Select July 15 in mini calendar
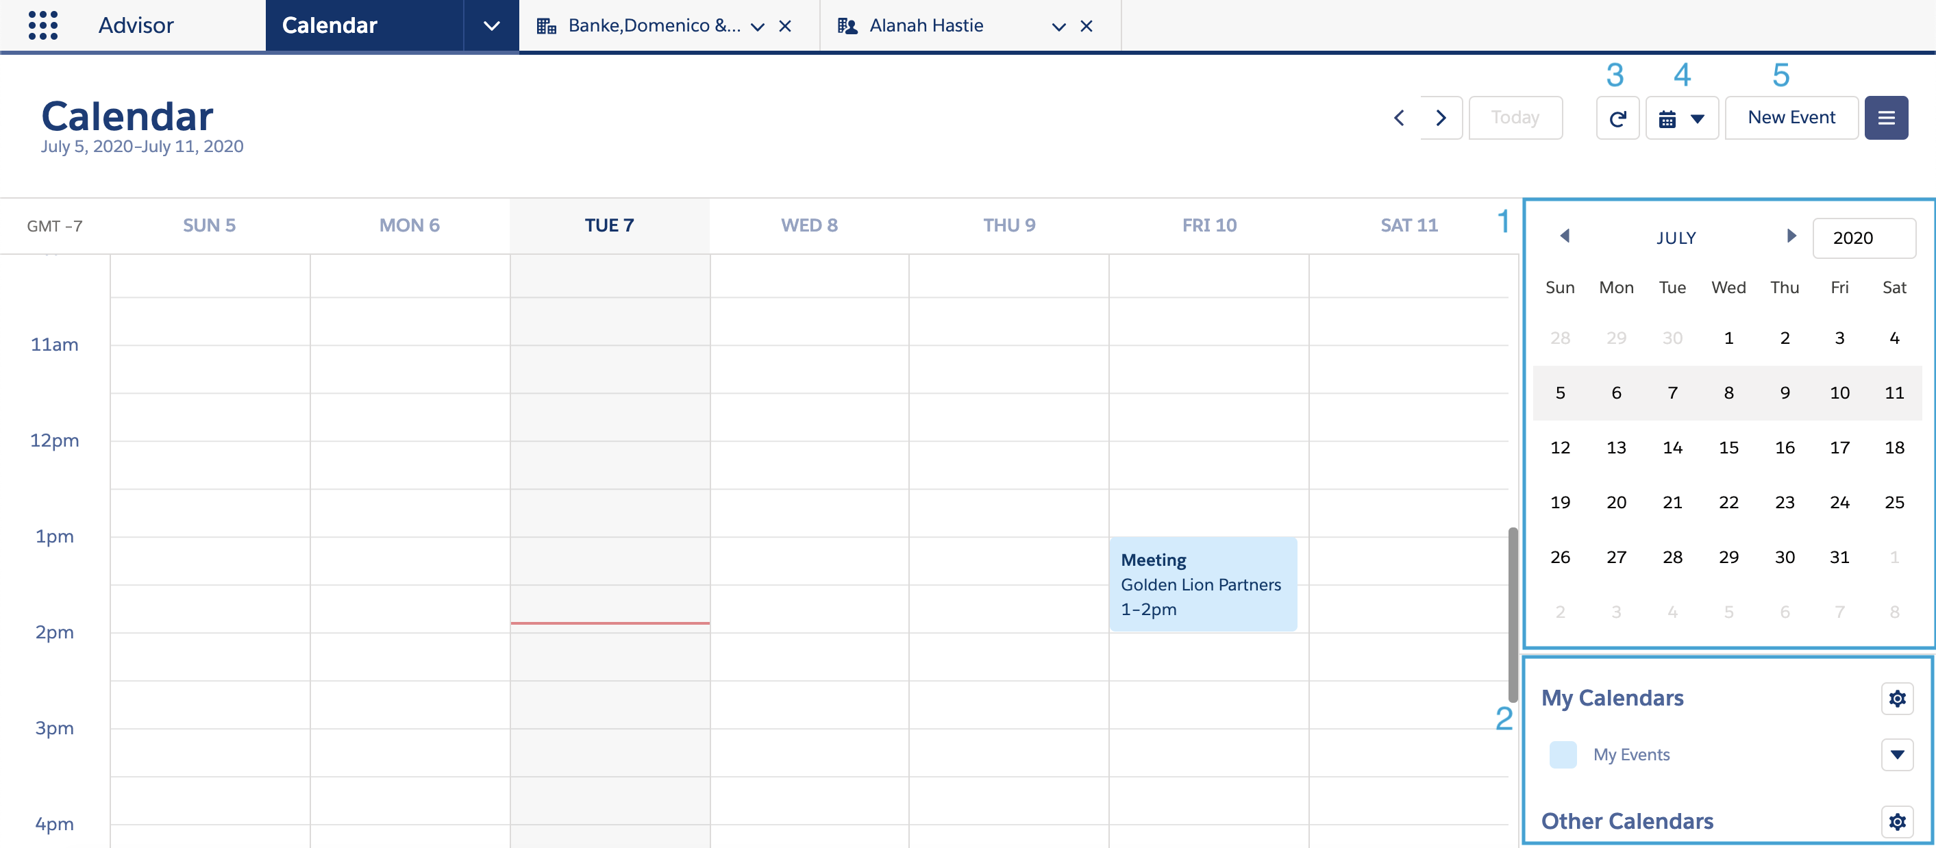The width and height of the screenshot is (1936, 848). coord(1728,448)
